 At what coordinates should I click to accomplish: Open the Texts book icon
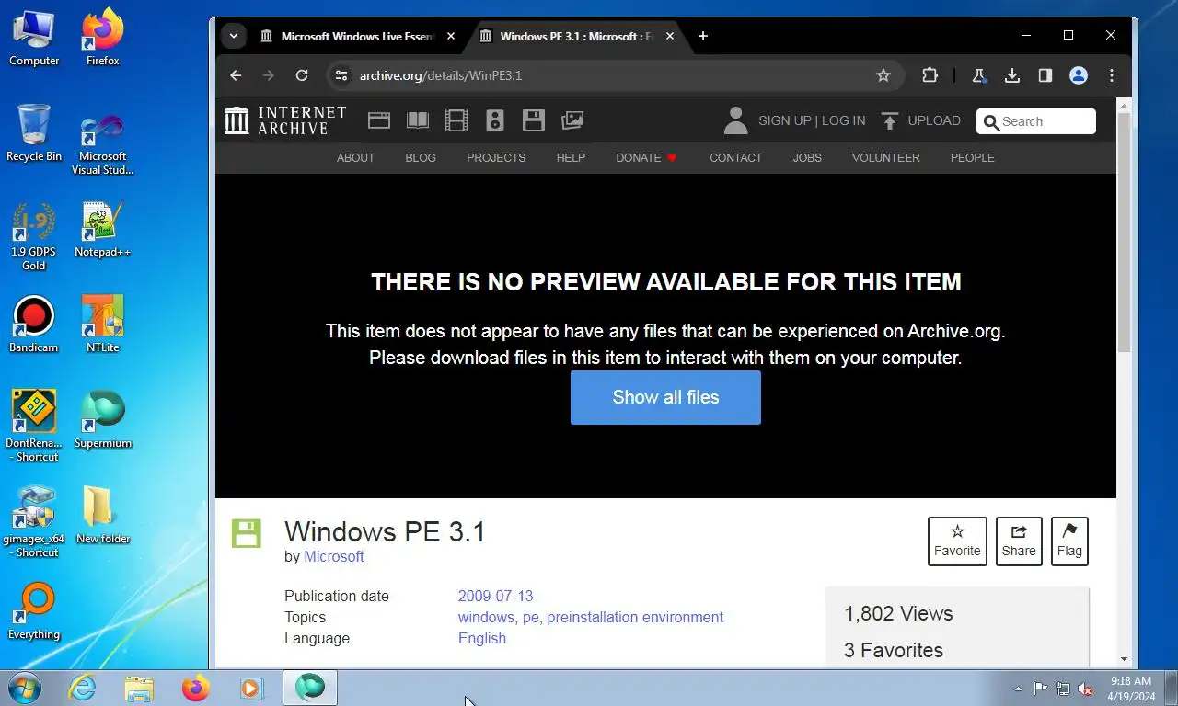[x=418, y=120]
